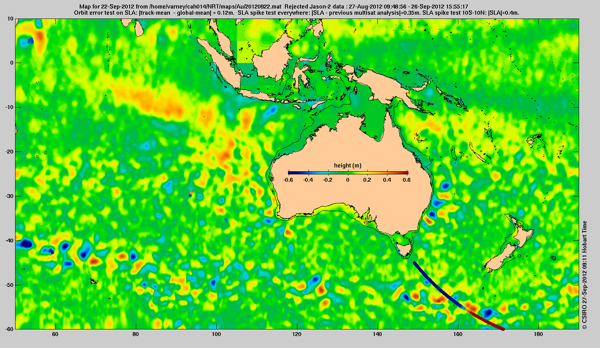Click the "height (m)" colorbar label

pos(348,165)
